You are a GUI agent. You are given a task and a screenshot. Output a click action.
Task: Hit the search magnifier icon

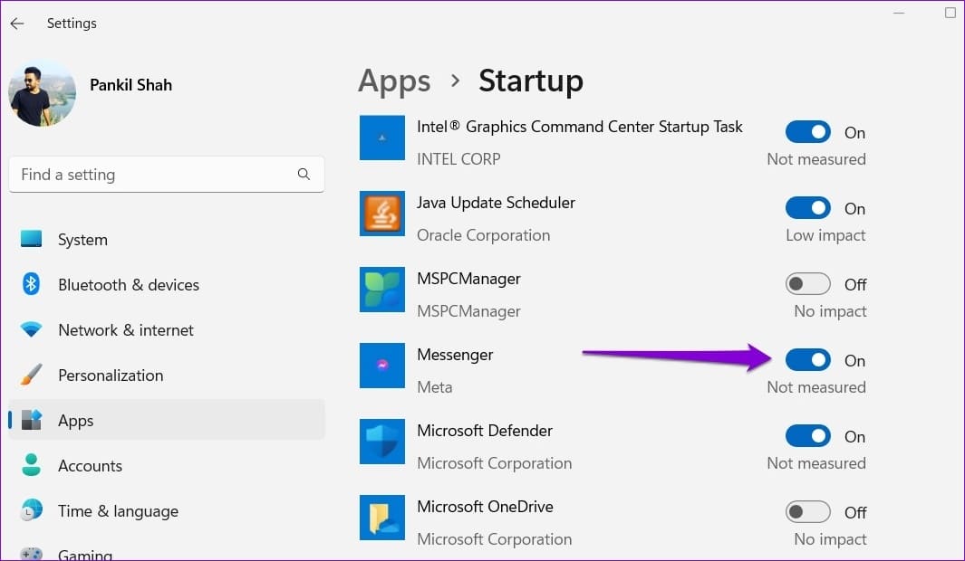click(304, 175)
